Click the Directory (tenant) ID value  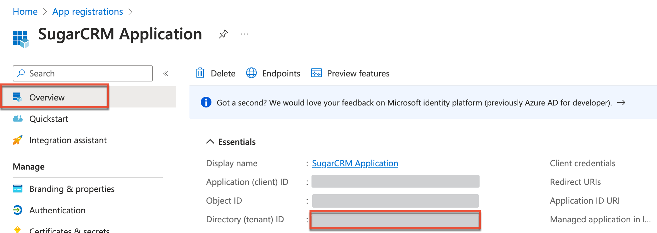(x=396, y=220)
